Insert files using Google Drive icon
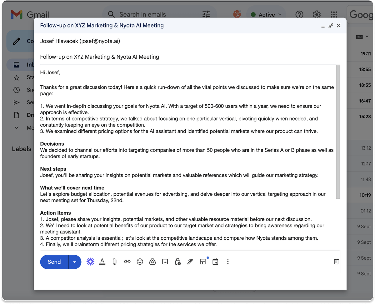 (x=152, y=262)
